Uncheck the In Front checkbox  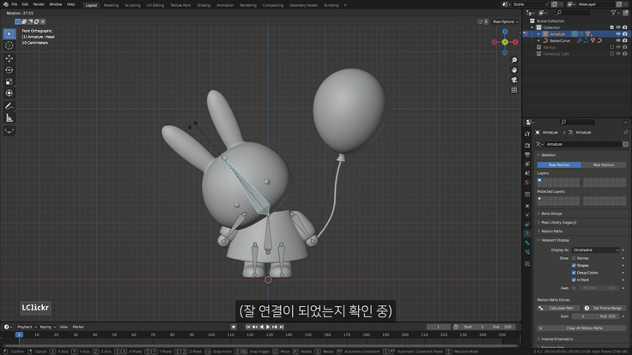click(574, 280)
